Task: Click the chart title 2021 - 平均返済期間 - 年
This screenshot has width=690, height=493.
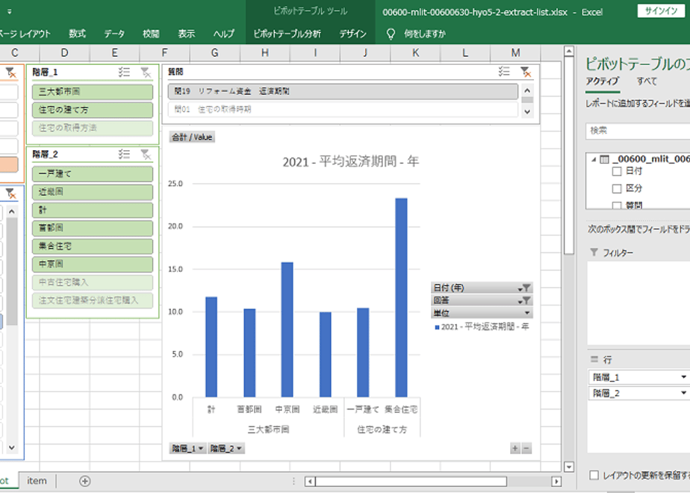Action: (x=351, y=162)
